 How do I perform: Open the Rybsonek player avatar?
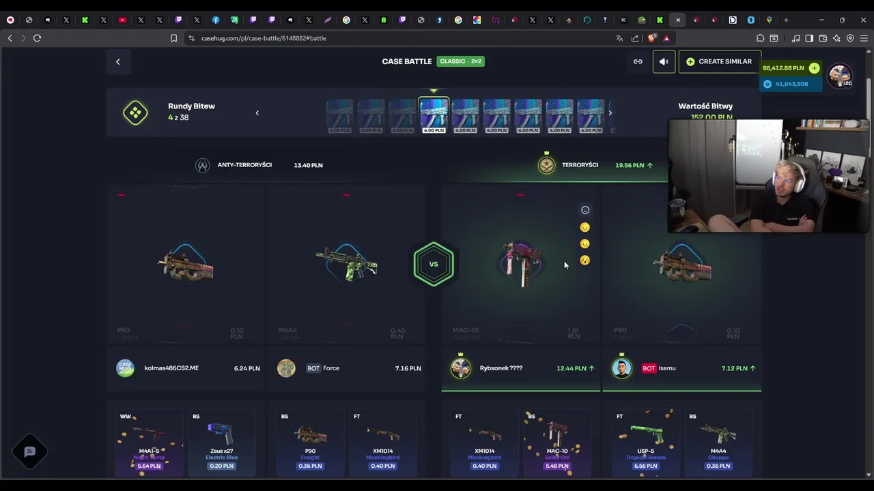(461, 368)
